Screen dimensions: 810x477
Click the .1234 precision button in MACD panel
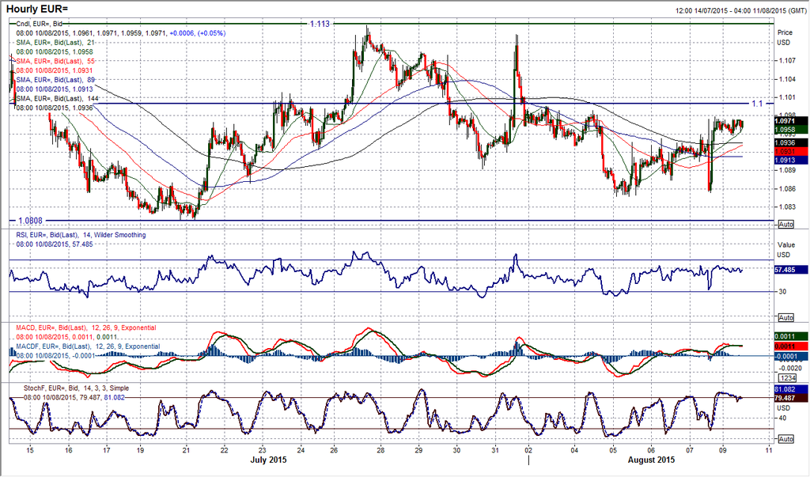785,378
